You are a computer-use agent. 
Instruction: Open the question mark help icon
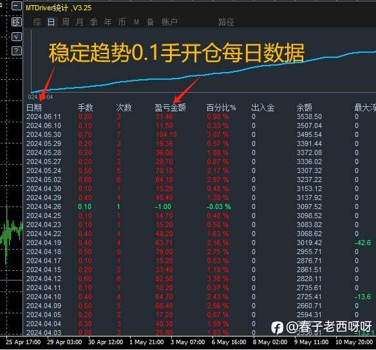pos(17,51)
